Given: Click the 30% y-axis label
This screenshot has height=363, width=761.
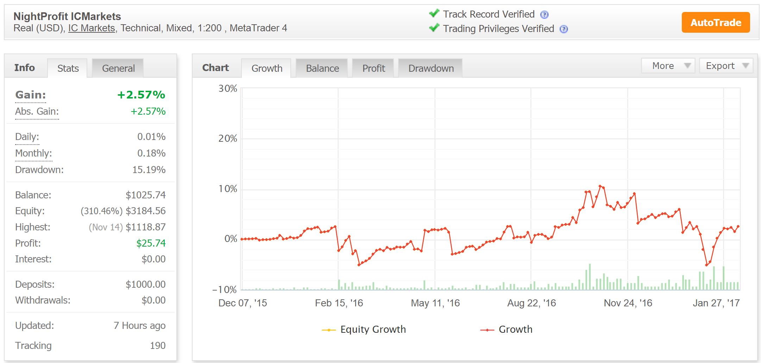Looking at the screenshot, I should pyautogui.click(x=228, y=89).
